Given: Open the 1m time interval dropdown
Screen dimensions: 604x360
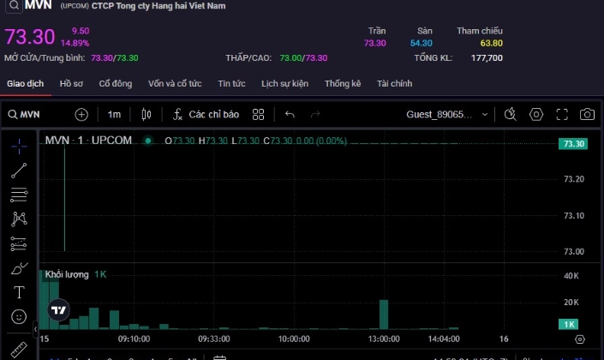Looking at the screenshot, I should [114, 114].
